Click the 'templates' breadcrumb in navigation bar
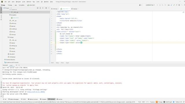This screenshot has width=185, height=104. tap(22, 5)
